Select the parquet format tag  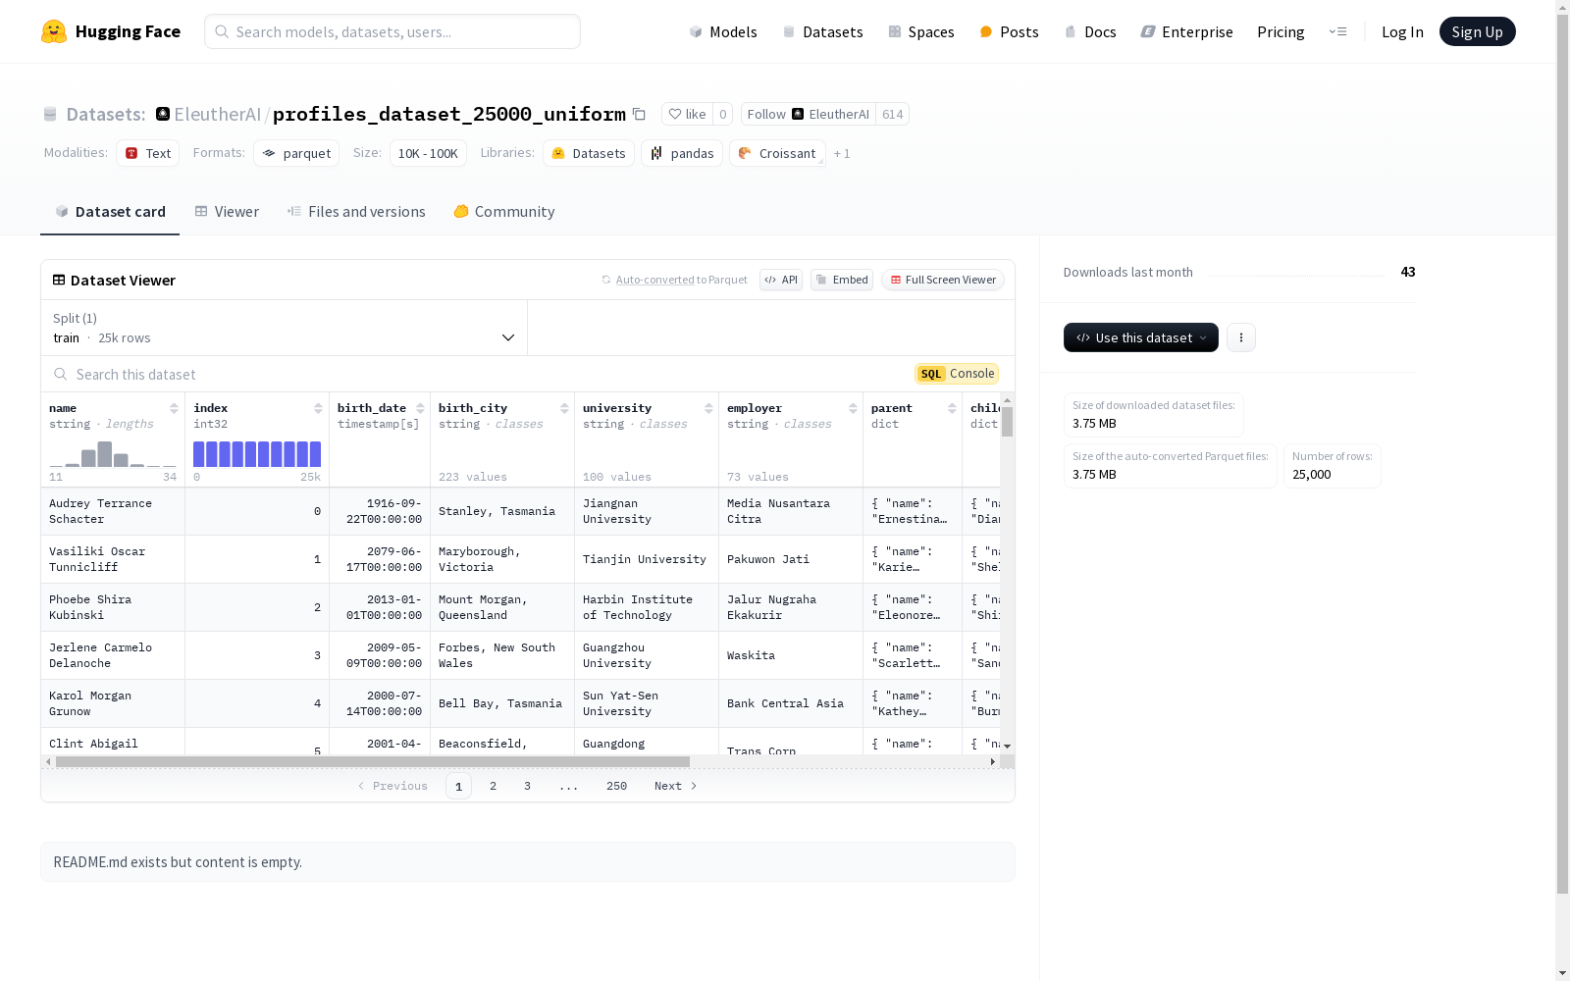tap(296, 153)
